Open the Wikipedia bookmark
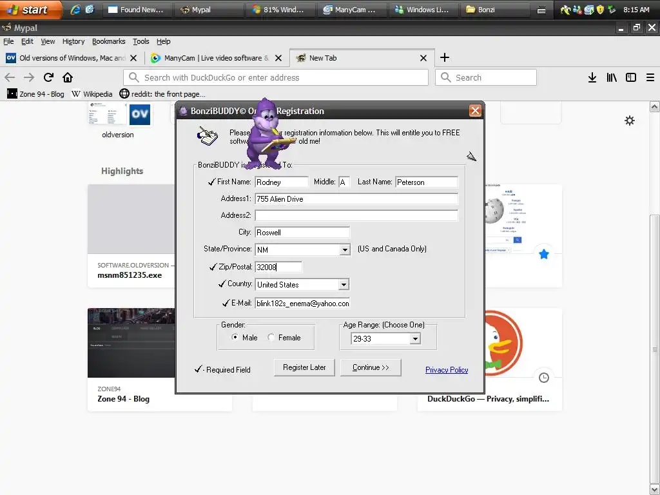660x495 pixels. tap(92, 94)
